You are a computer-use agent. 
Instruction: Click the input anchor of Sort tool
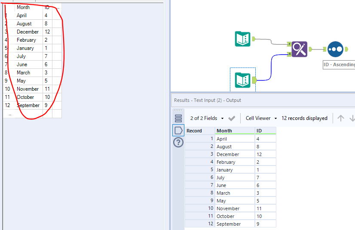pyautogui.click(x=324, y=49)
